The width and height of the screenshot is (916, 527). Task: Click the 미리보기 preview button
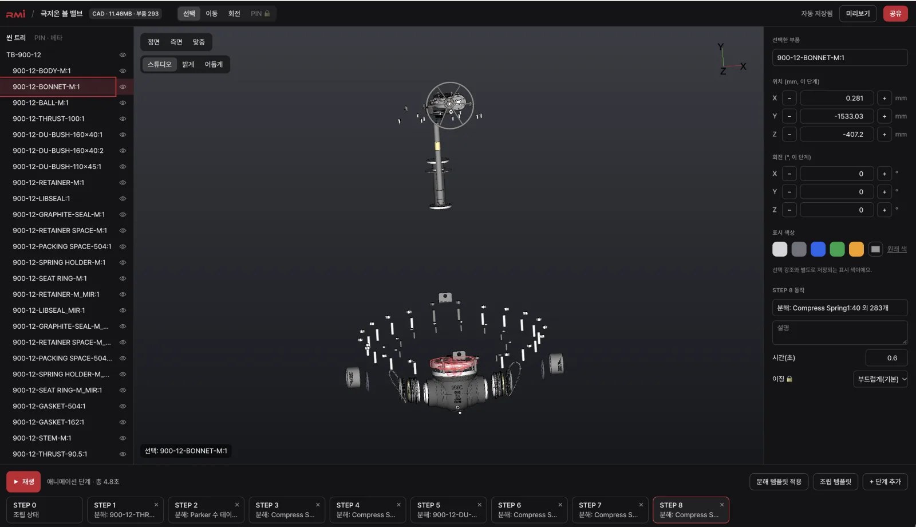point(858,14)
